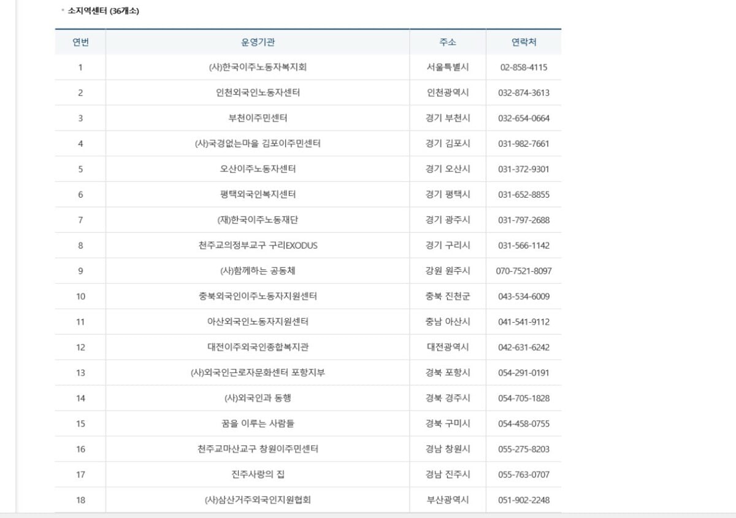Click the 070-7521-8097 contact number

tap(523, 271)
